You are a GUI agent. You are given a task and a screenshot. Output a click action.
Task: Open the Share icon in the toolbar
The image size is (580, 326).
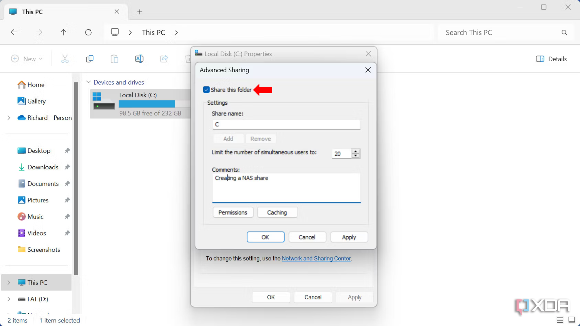tap(164, 59)
